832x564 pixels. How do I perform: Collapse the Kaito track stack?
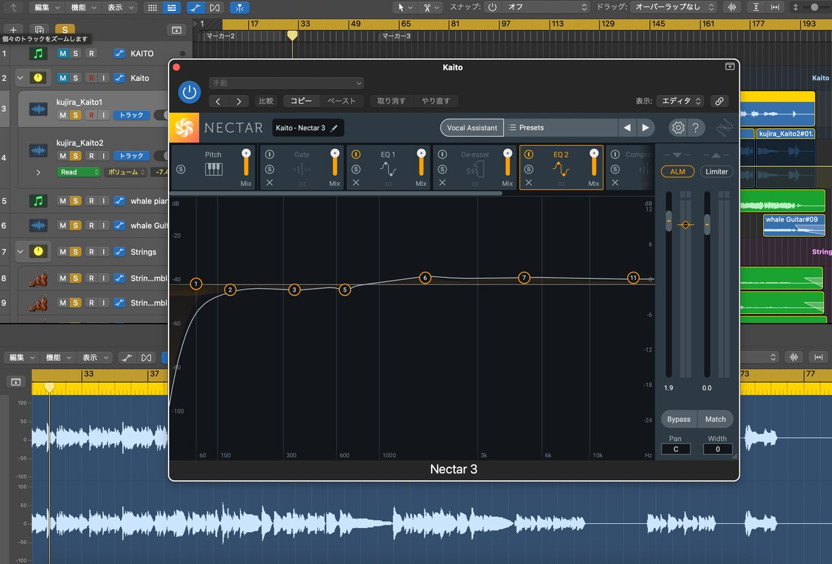click(20, 78)
